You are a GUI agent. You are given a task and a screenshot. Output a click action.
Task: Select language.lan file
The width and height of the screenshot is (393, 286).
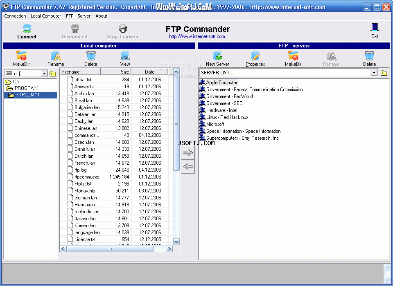pos(87,232)
